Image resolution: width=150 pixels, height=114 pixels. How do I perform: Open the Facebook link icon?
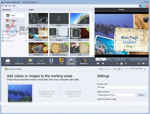click(x=141, y=6)
